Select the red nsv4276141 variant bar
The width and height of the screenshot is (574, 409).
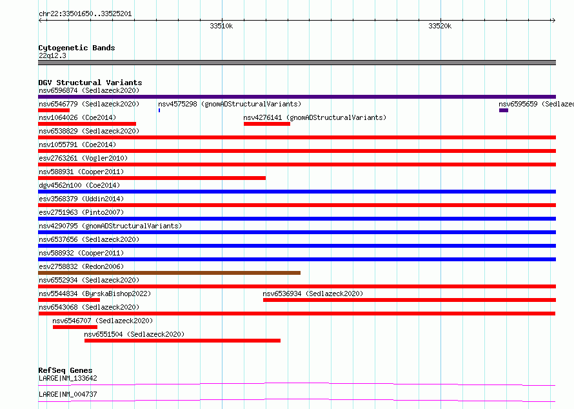267,124
